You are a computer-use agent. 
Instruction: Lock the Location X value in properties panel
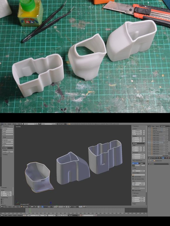144,131
